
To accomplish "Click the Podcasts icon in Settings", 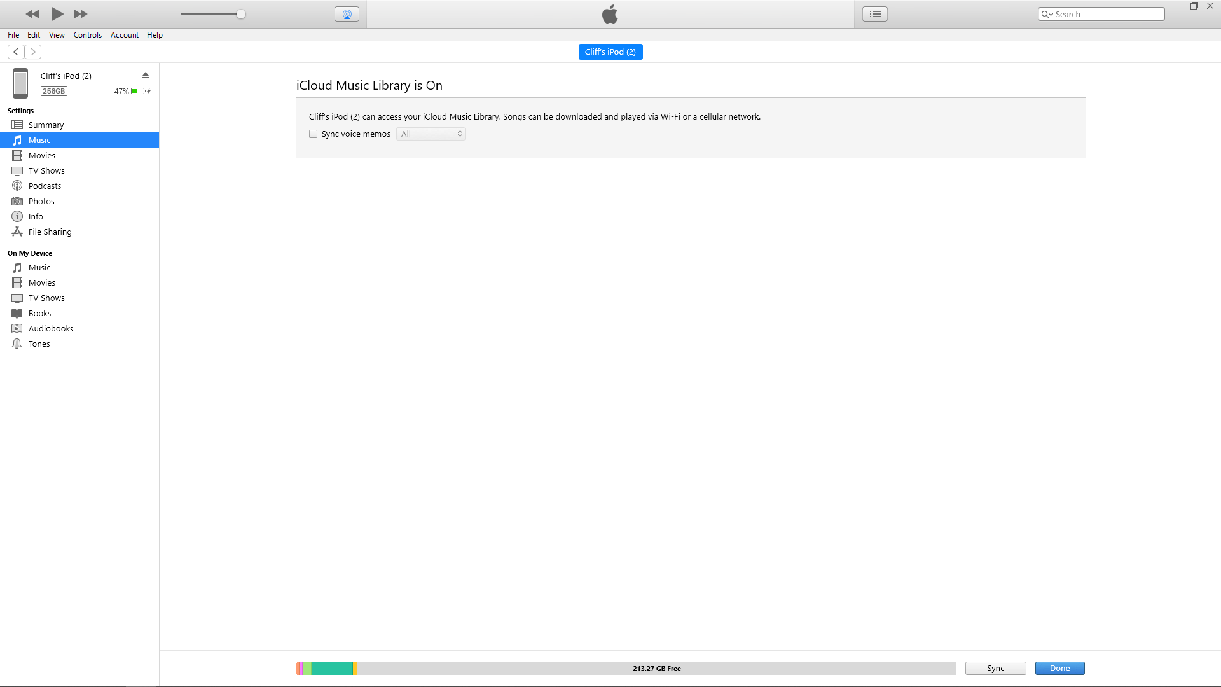I will click(17, 186).
